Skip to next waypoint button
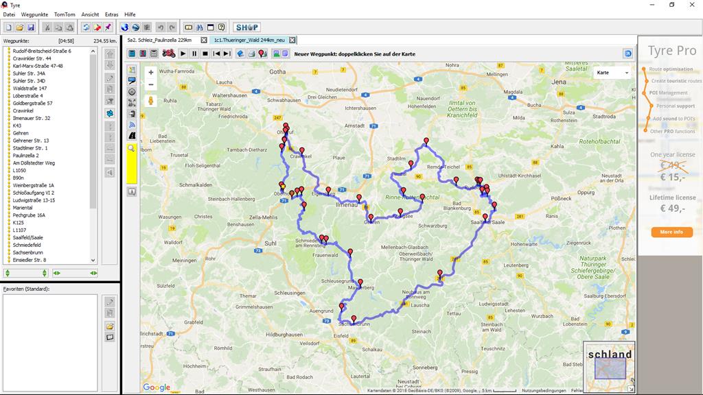Image resolution: width=703 pixels, height=395 pixels. [x=227, y=53]
